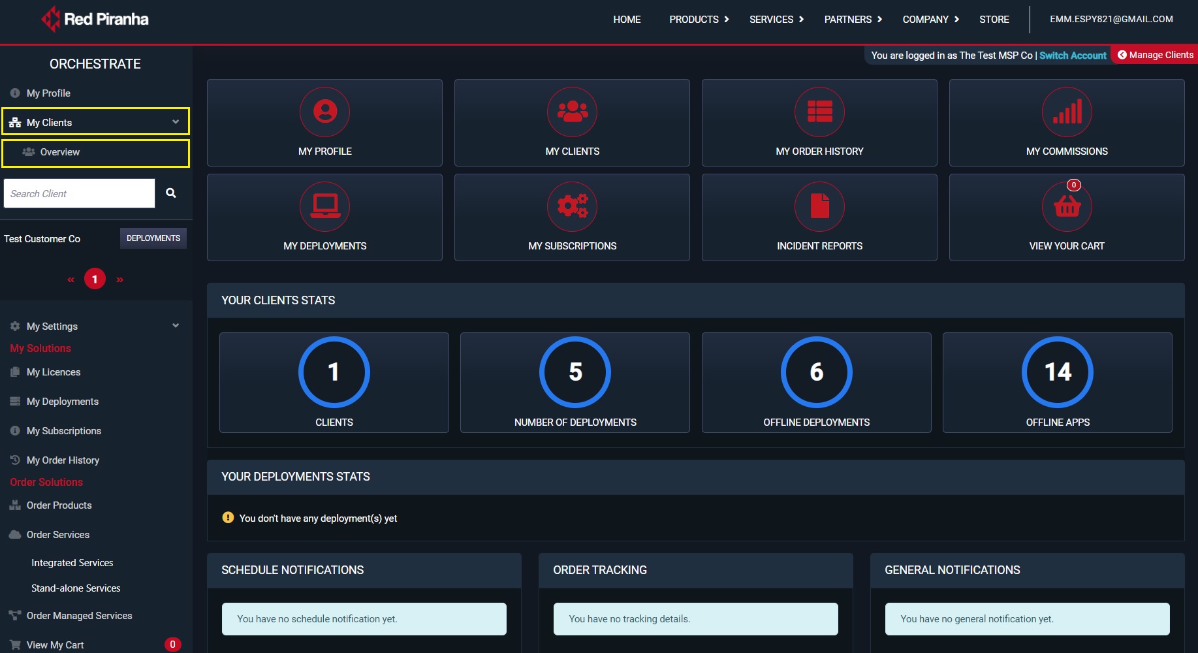This screenshot has width=1198, height=653.
Task: Open the Offline Apps stat card
Action: (x=1058, y=383)
